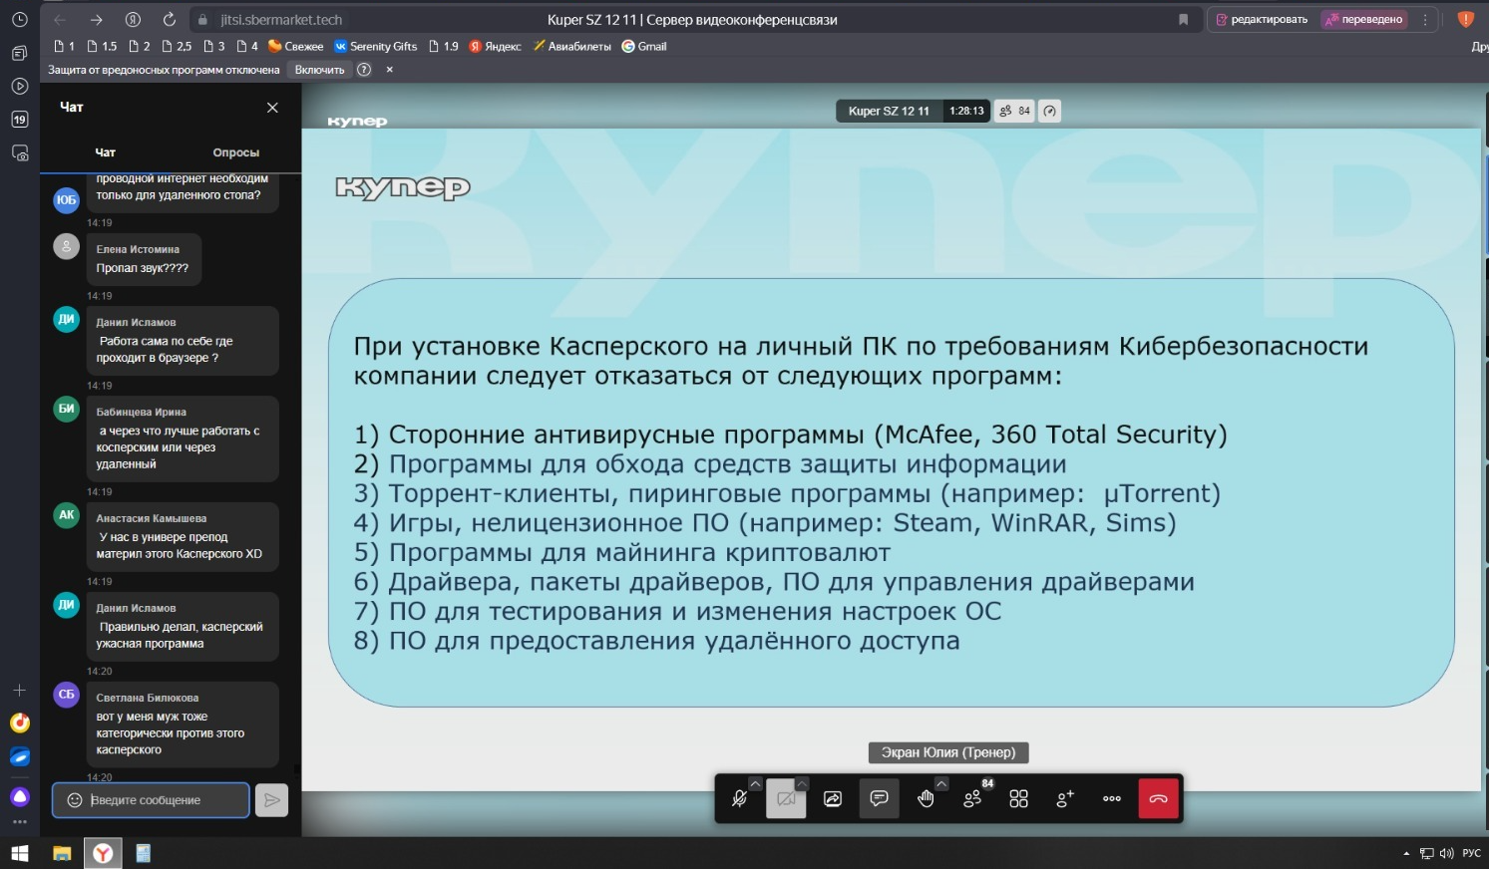Open the Windows Start menu

(x=19, y=853)
